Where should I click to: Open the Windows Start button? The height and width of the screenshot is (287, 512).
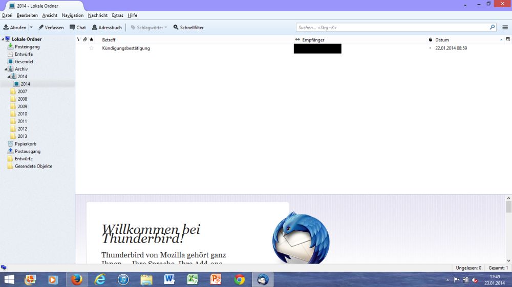point(9,279)
